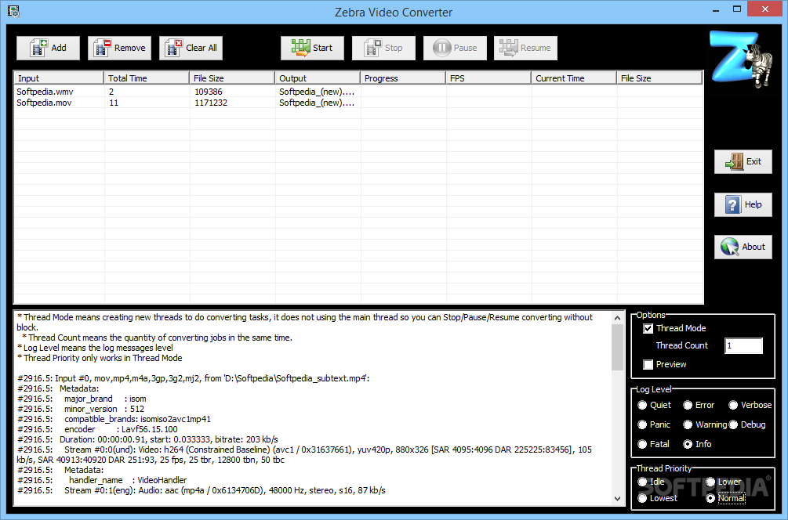788x520 pixels.
Task: Click the Progress column header
Action: (x=402, y=78)
